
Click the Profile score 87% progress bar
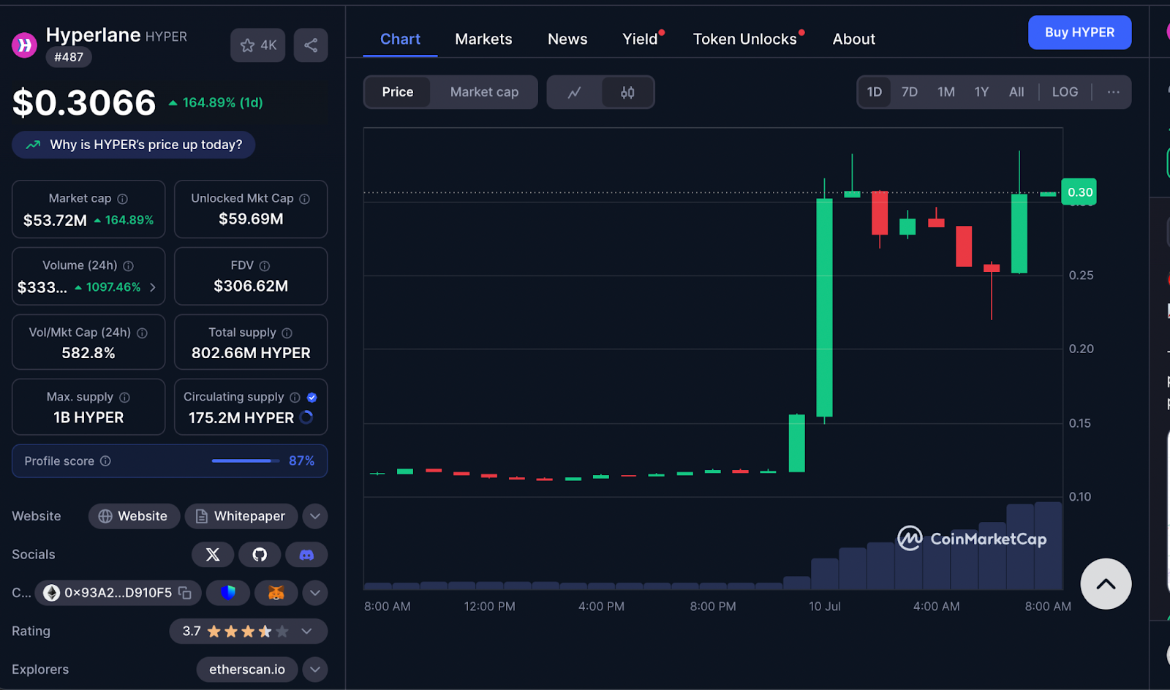point(246,461)
